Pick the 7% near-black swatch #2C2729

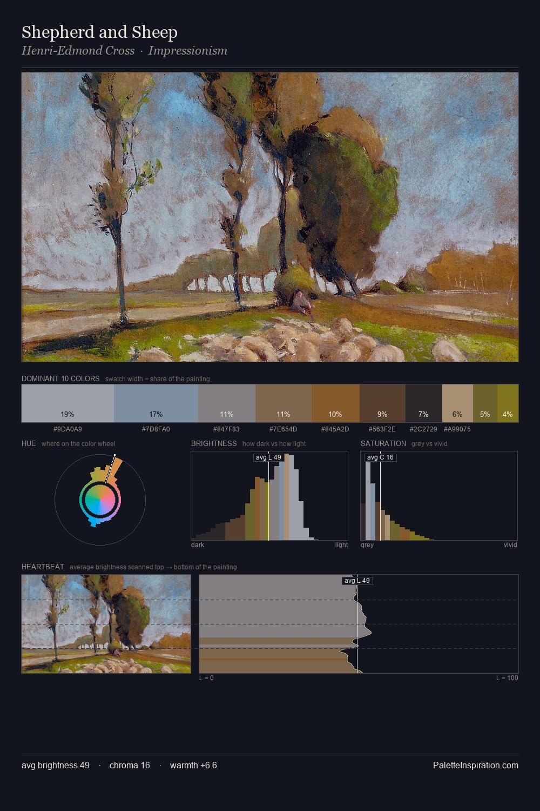424,403
